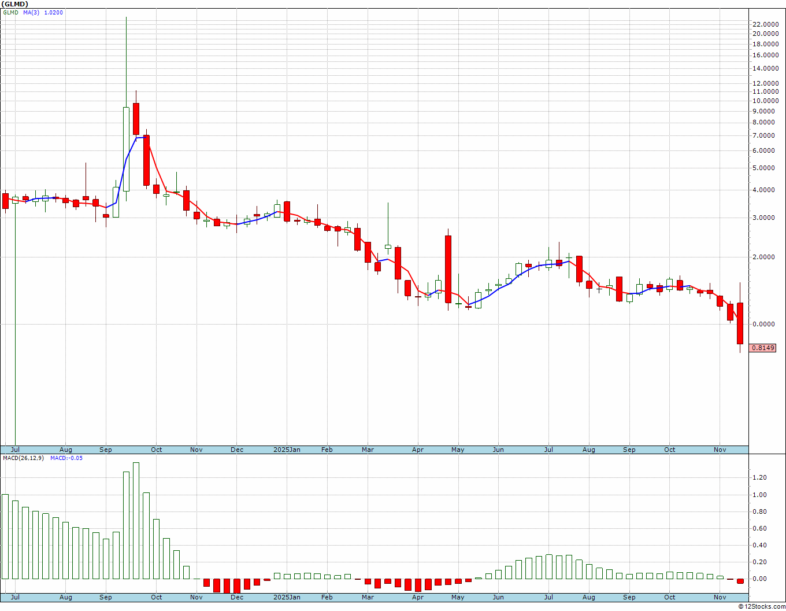
Task: Click the "0.00" MACD axis label
Action: 759,579
